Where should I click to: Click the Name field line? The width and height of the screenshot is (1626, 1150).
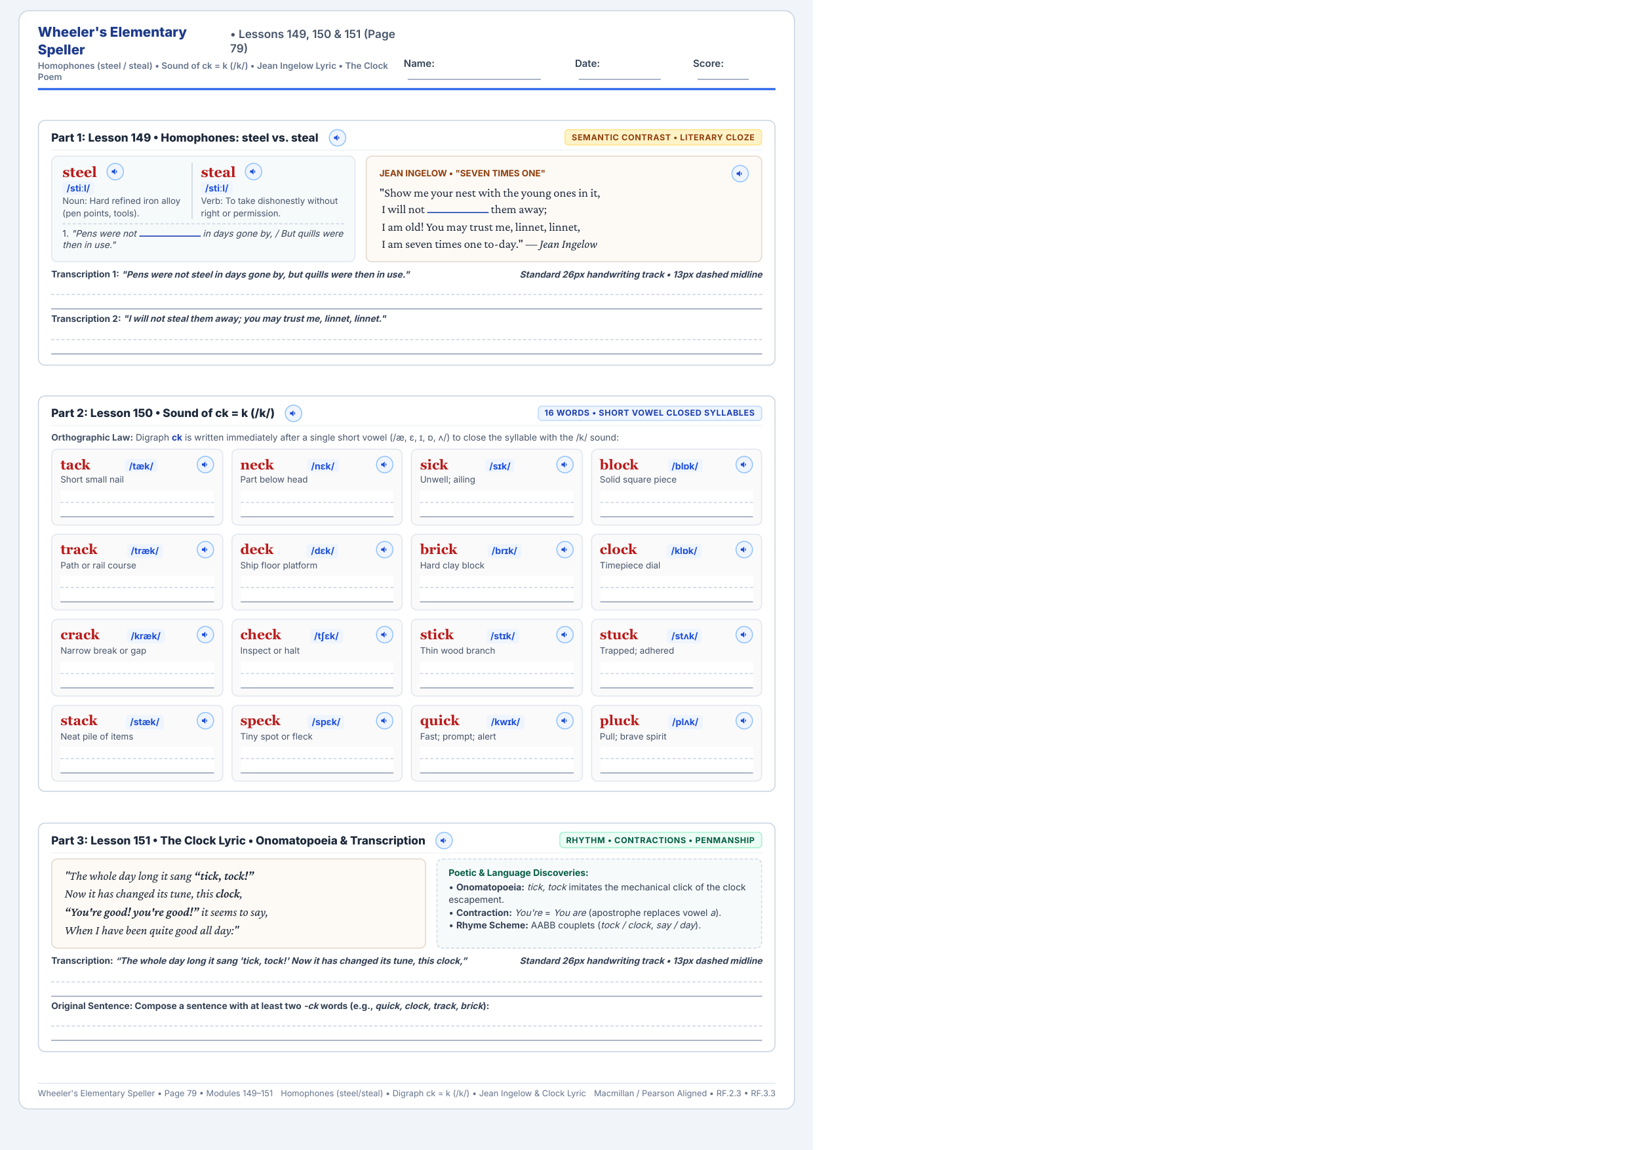coord(475,72)
